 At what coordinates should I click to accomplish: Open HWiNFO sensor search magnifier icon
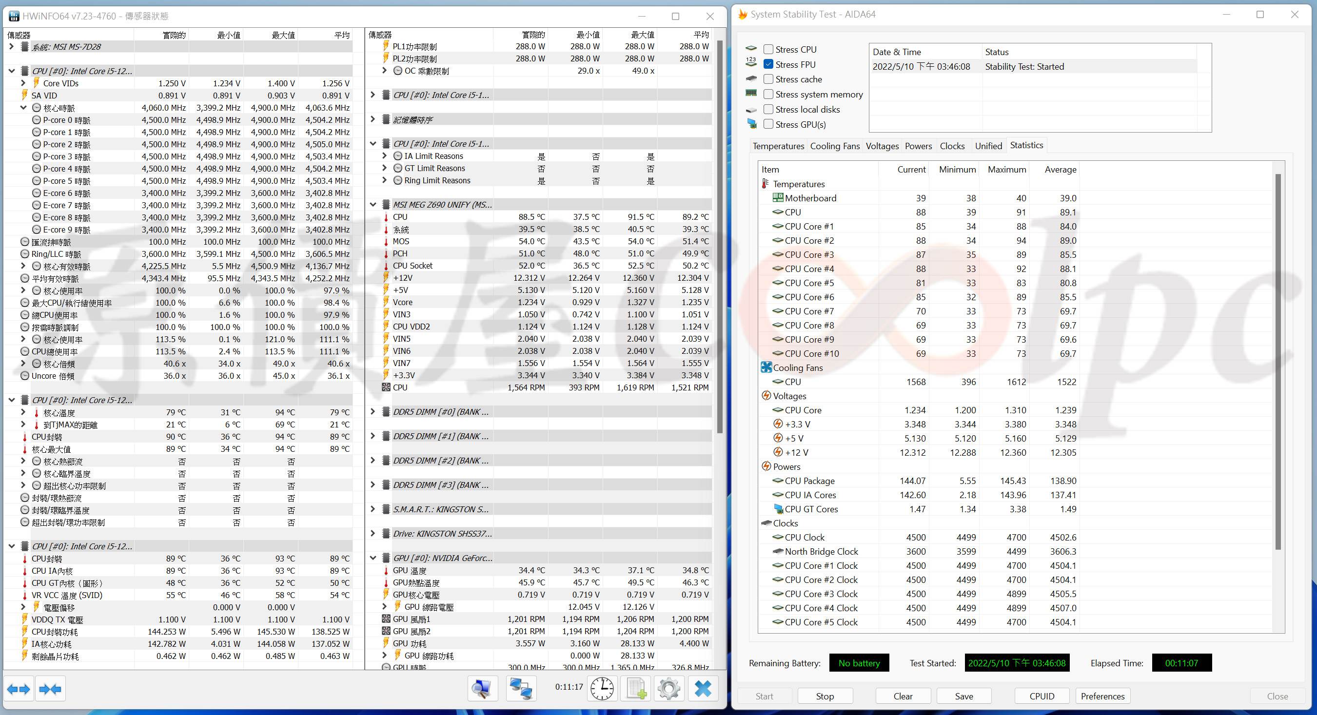coord(482,688)
